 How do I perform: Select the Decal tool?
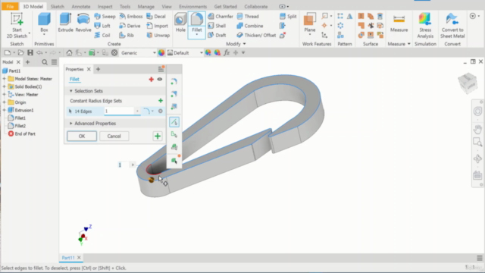(x=156, y=17)
